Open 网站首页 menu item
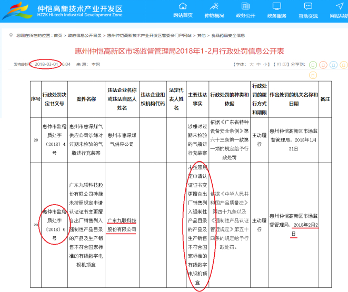348x292 pixels. (183, 15)
